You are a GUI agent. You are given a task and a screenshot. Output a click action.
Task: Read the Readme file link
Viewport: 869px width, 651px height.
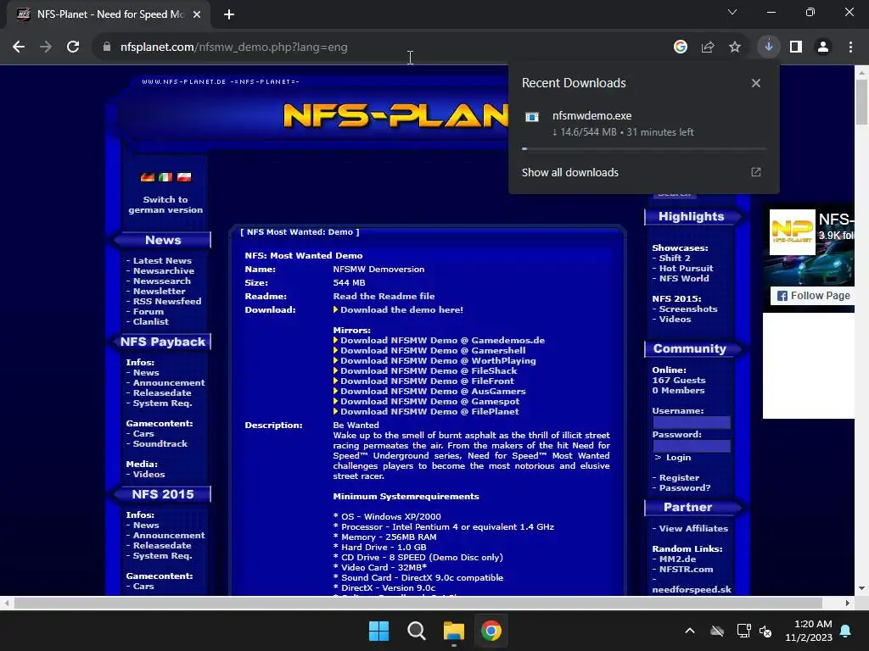click(x=384, y=296)
